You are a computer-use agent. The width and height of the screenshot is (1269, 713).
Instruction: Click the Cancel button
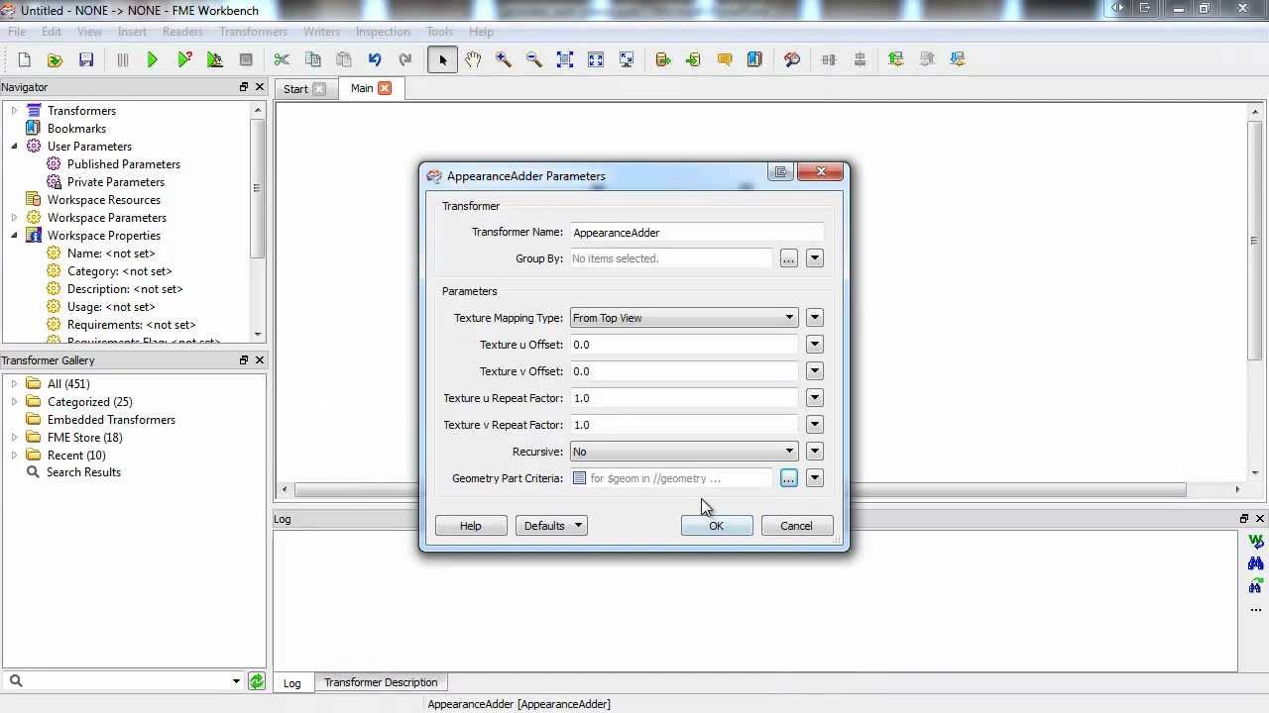796,526
